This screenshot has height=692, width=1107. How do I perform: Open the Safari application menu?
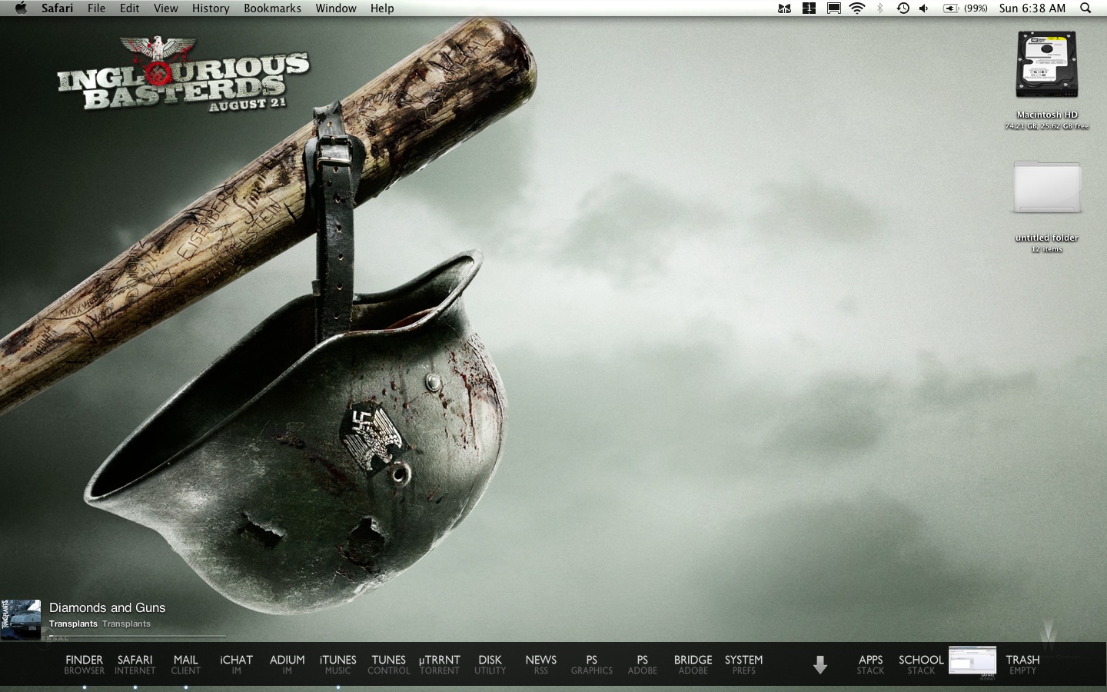pos(58,8)
